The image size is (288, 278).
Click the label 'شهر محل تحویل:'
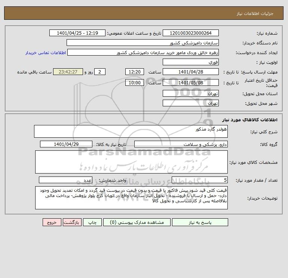[x=261, y=103]
